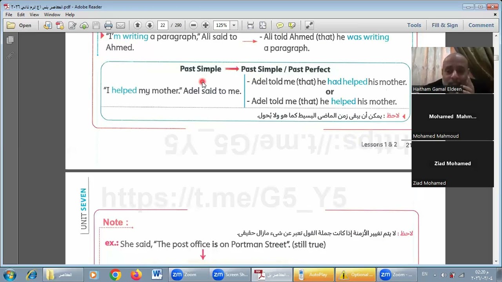Open the File menu

point(9,14)
